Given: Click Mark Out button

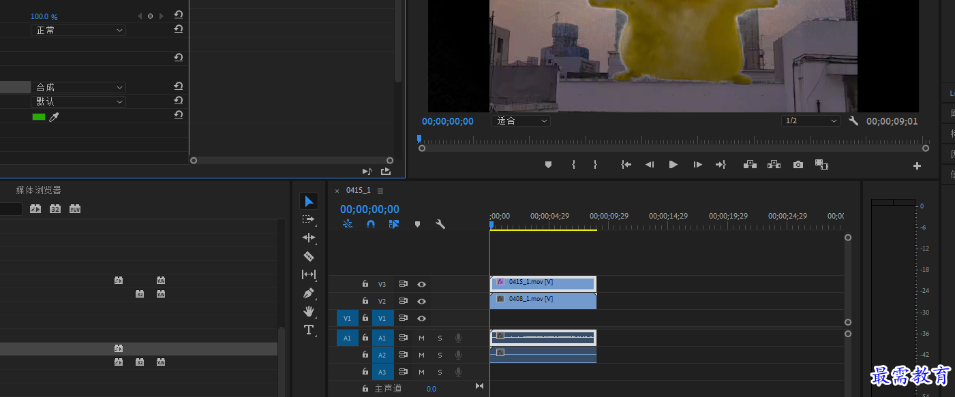Looking at the screenshot, I should tap(595, 165).
